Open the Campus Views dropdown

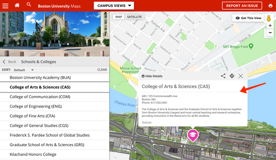(x=114, y=6)
